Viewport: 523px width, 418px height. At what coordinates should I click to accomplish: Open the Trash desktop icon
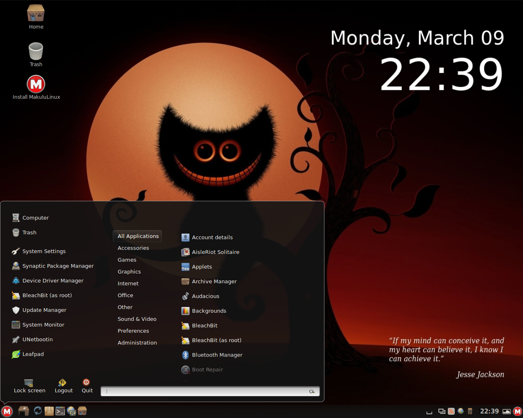36,55
